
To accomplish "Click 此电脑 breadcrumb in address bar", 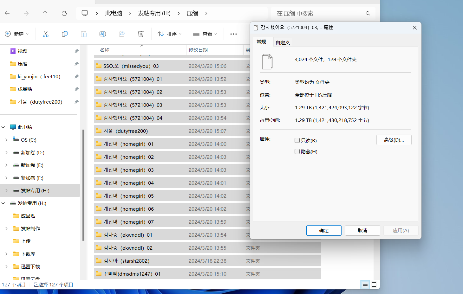I will click(x=114, y=13).
